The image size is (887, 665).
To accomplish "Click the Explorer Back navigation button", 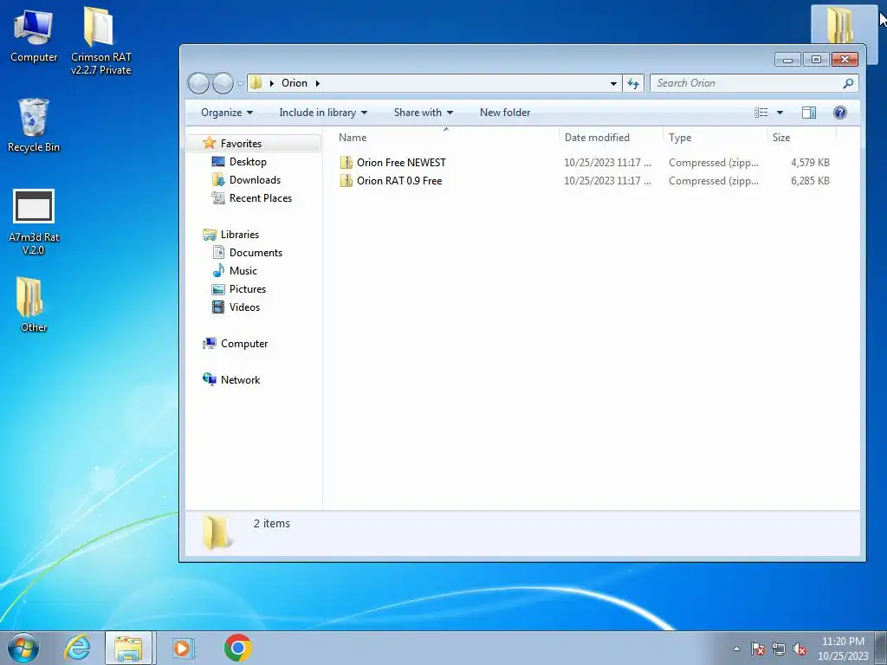I will coord(198,84).
